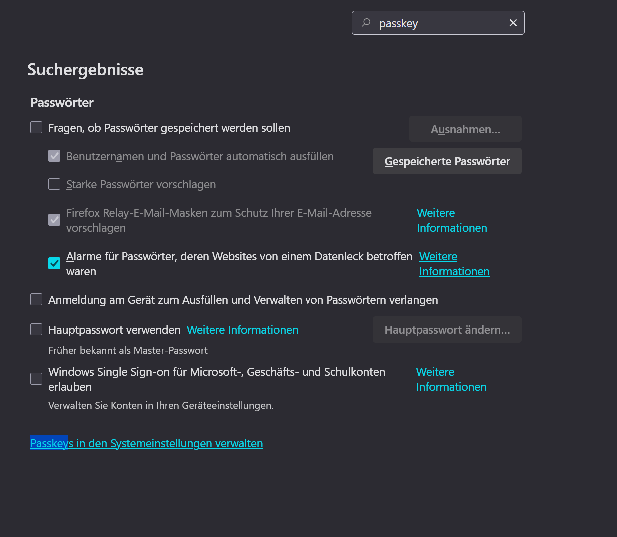The image size is (617, 537).
Task: Enable asking to save passwords checkbox
Action: pyautogui.click(x=36, y=128)
